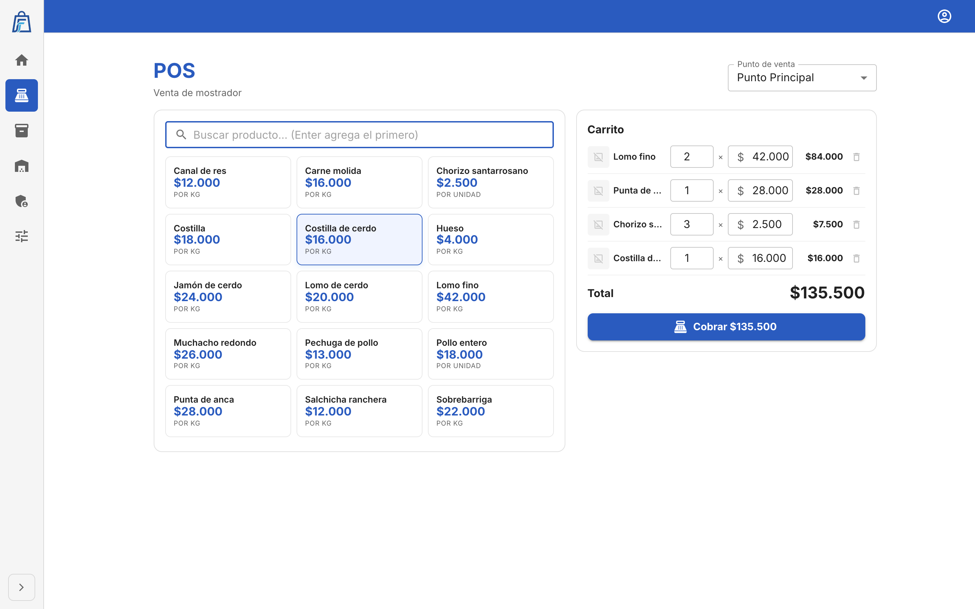Image resolution: width=975 pixels, height=609 pixels.
Task: Open the home dashboard from sidebar
Action: click(x=21, y=60)
